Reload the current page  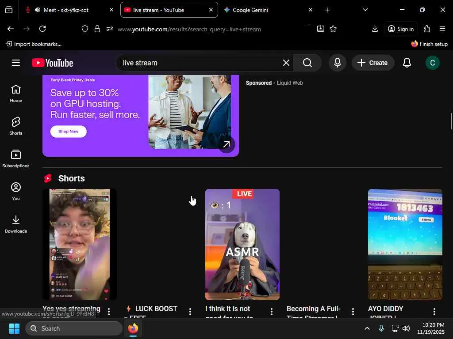(42, 29)
